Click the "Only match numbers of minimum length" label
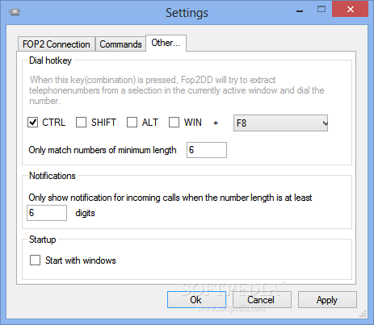 103,150
